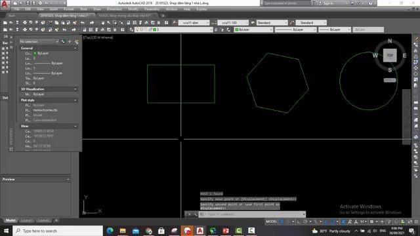Toggle snap mode in status bar
The width and height of the screenshot is (420, 236).
tap(288, 222)
